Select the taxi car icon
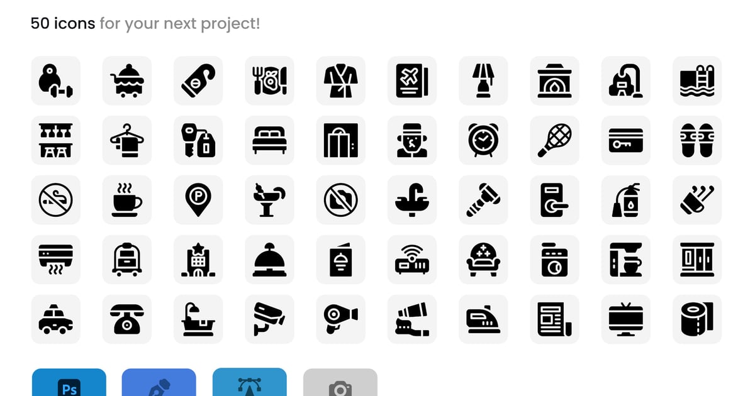755x396 pixels. (55, 319)
